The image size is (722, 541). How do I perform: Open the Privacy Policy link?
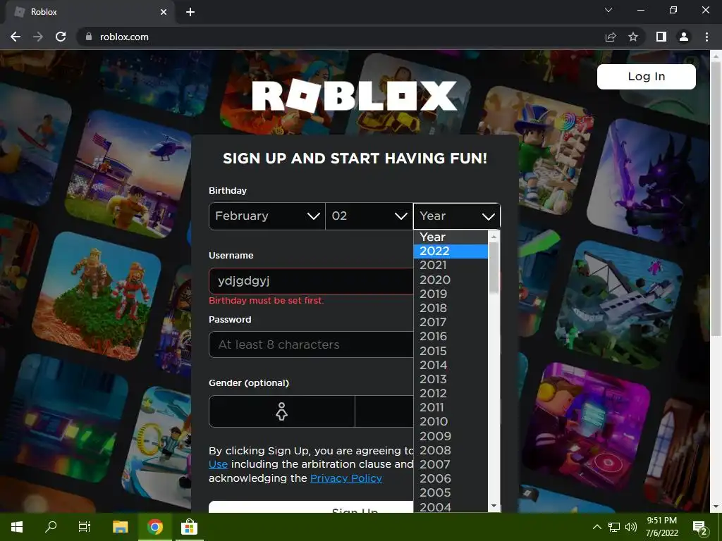coord(345,478)
